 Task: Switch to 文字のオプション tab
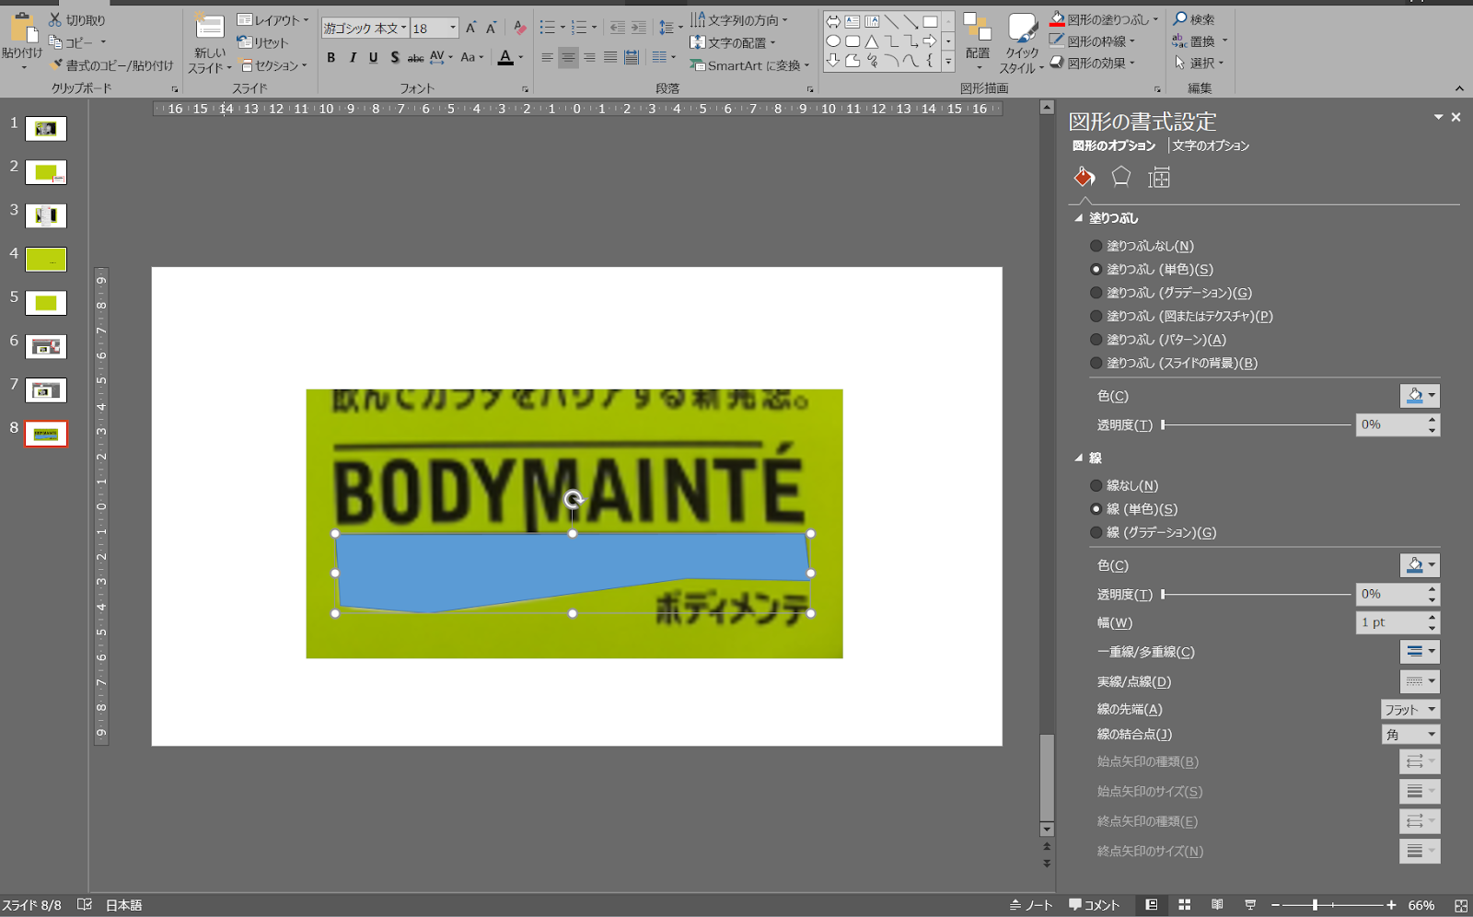tap(1211, 145)
